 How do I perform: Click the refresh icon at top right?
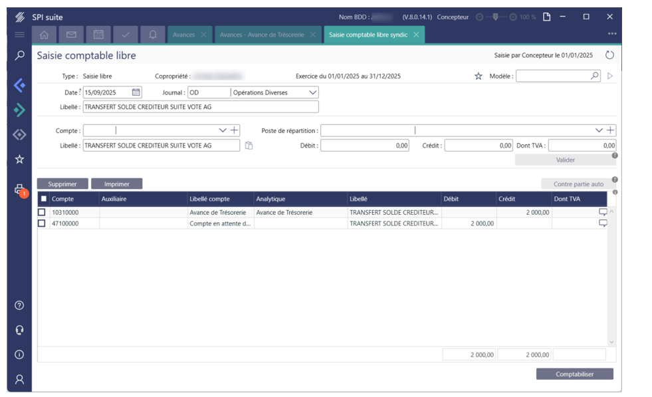[x=609, y=56]
